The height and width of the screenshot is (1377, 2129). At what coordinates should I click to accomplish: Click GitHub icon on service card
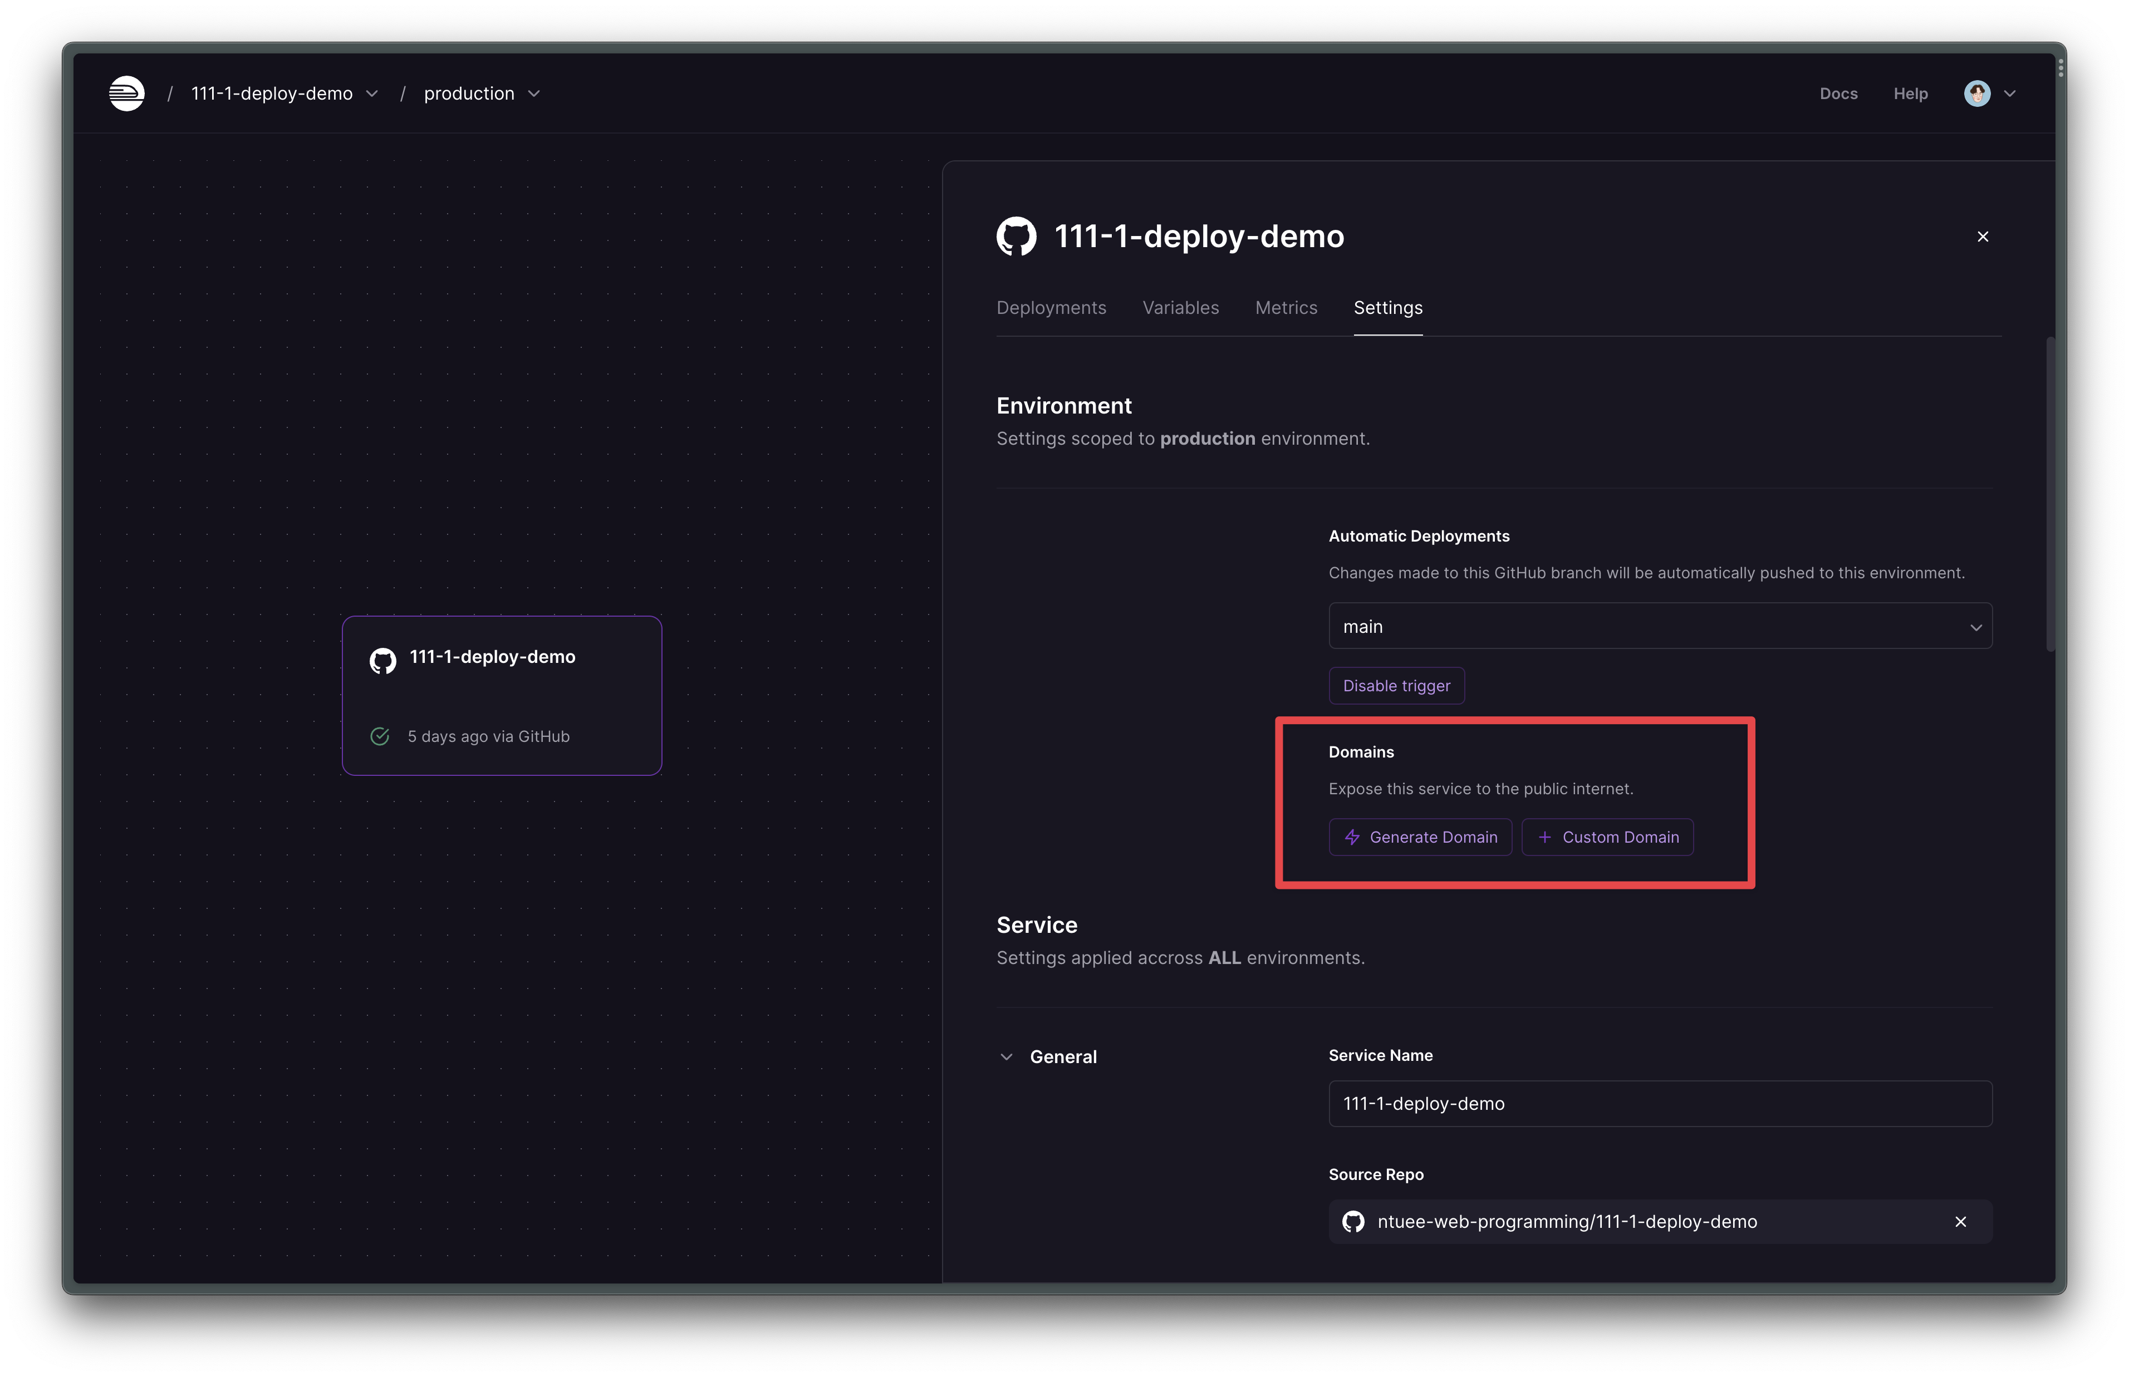382,661
